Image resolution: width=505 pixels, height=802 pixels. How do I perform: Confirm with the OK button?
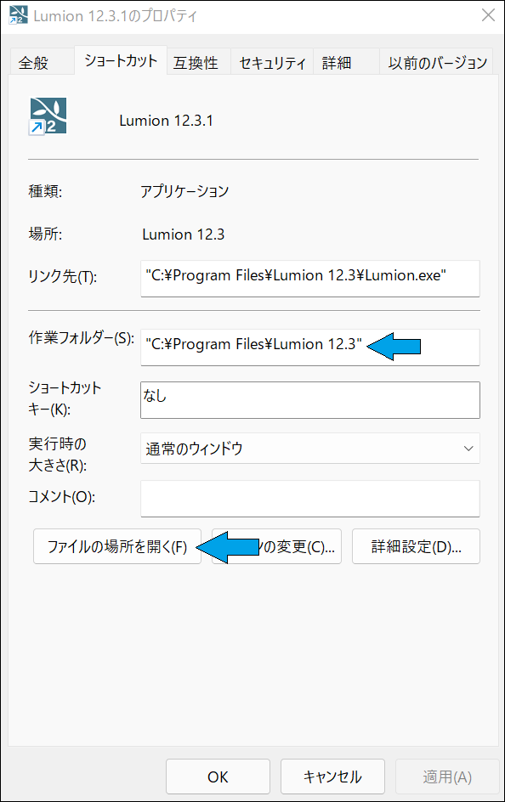pyautogui.click(x=218, y=777)
